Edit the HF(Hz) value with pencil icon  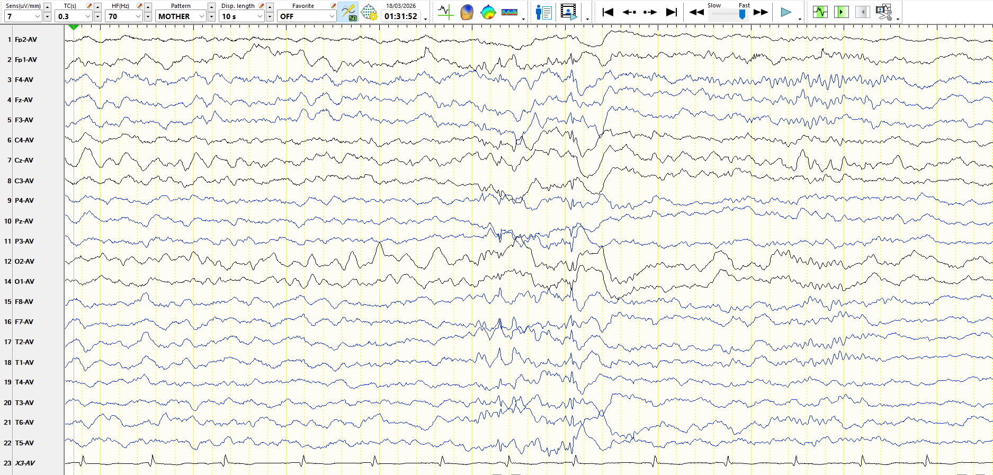point(139,6)
